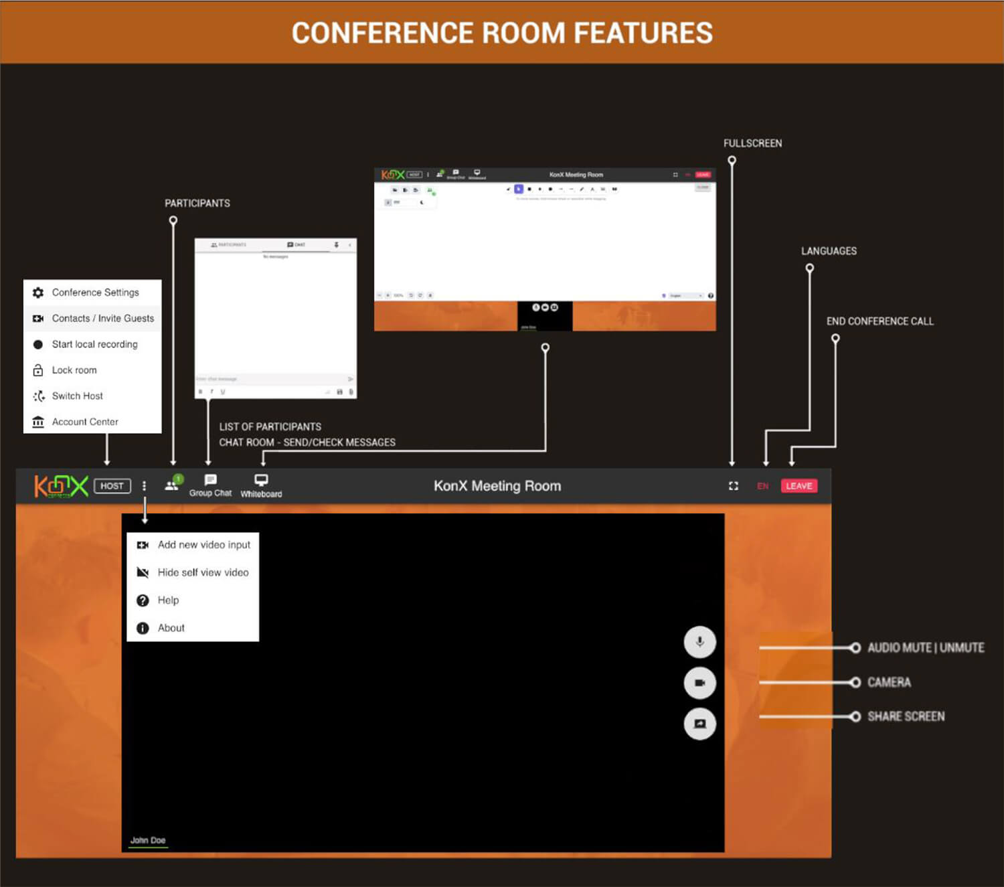Hide self view video
Screen dimensions: 1004x887
pyautogui.click(x=203, y=572)
